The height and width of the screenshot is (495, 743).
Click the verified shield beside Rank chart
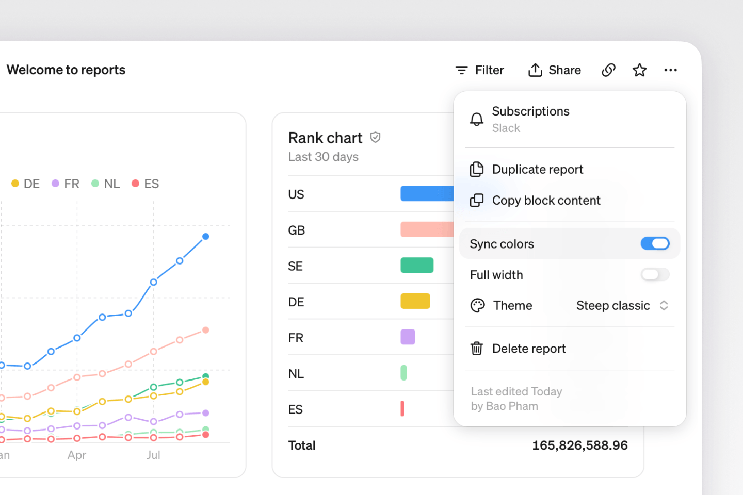(376, 138)
